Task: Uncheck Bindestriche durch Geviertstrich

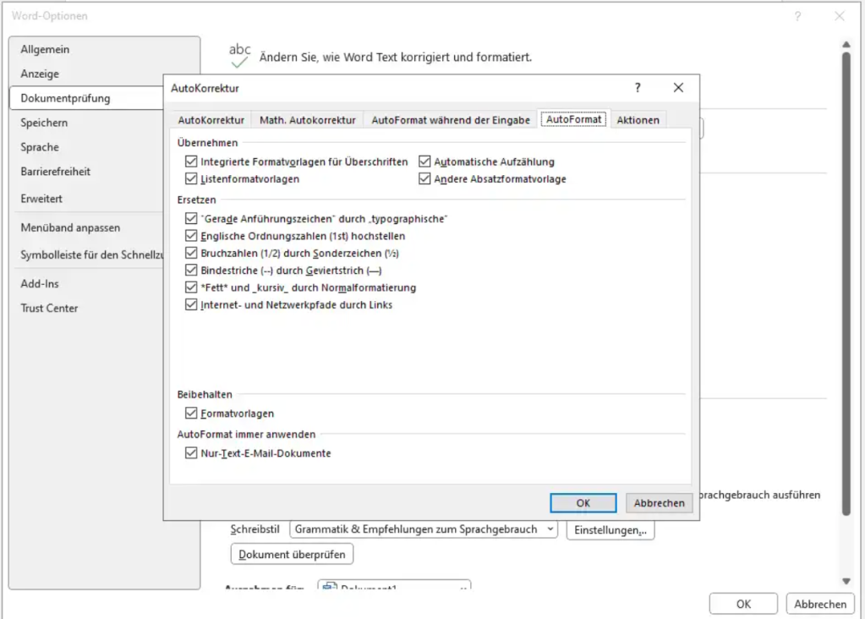Action: coord(190,271)
